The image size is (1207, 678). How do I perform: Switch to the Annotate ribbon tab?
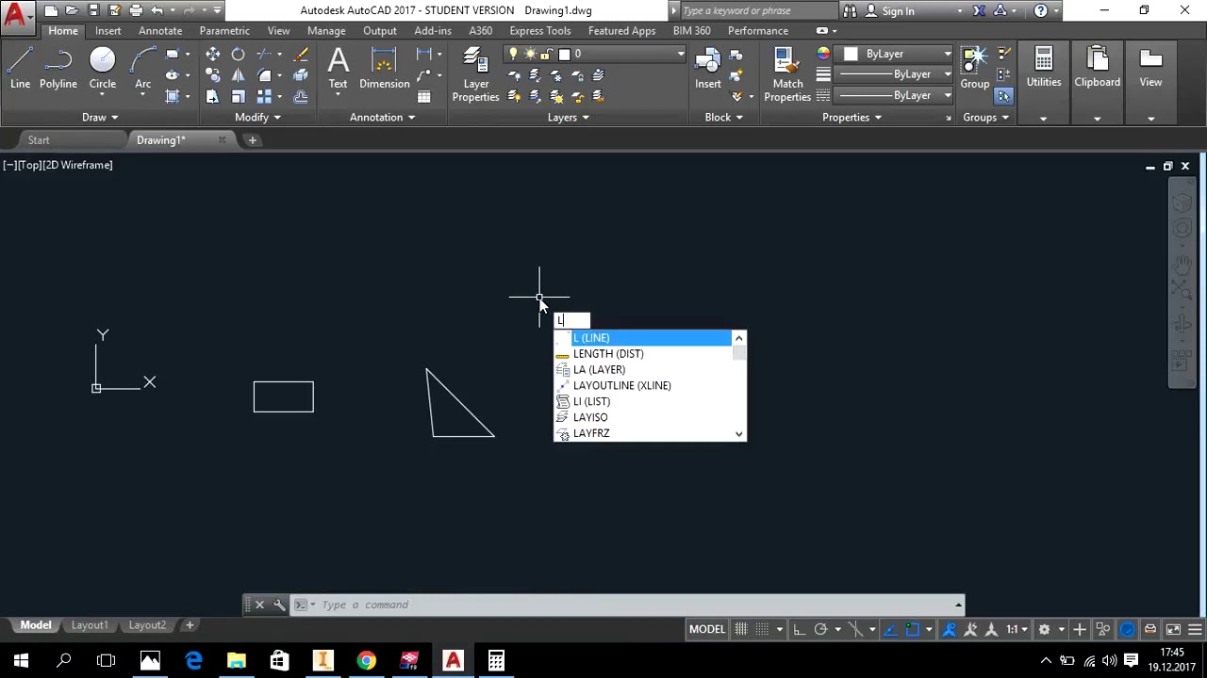point(160,31)
